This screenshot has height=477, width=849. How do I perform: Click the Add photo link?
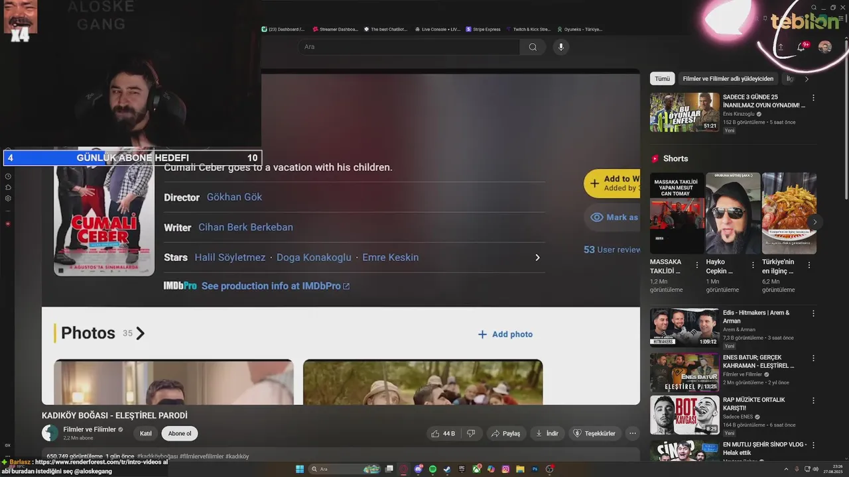pos(505,335)
